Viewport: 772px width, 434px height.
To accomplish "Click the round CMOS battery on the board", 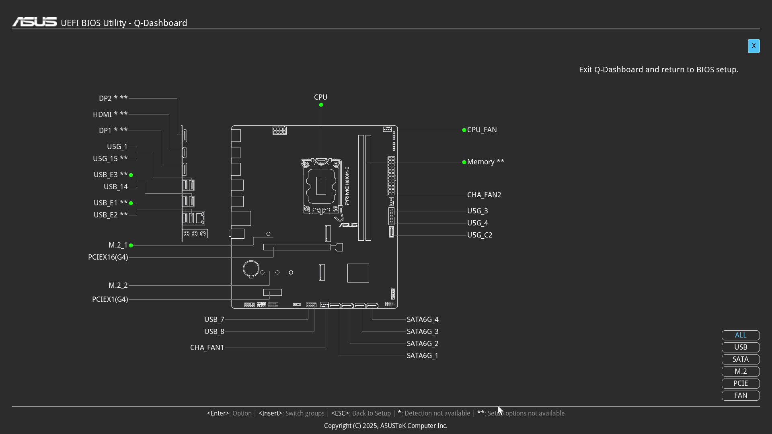I will coord(251,269).
